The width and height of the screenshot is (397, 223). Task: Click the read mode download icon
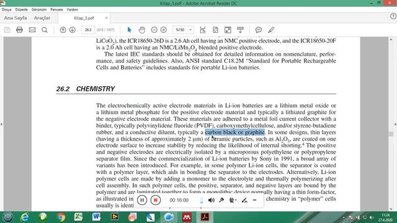click(x=240, y=30)
